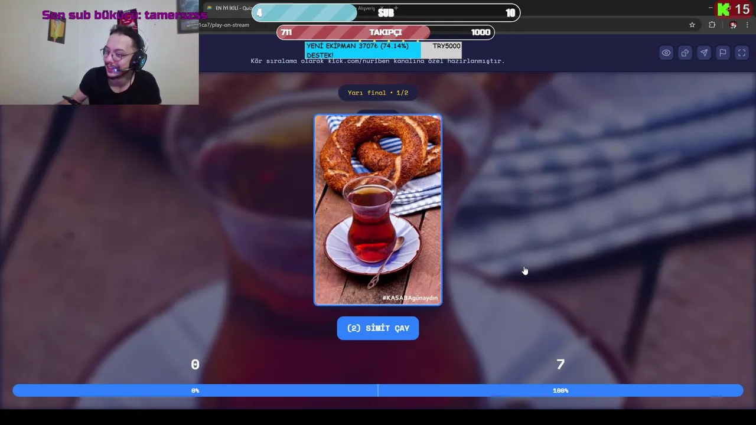Select the simit and tea picture card
The width and height of the screenshot is (756, 425).
[378, 210]
